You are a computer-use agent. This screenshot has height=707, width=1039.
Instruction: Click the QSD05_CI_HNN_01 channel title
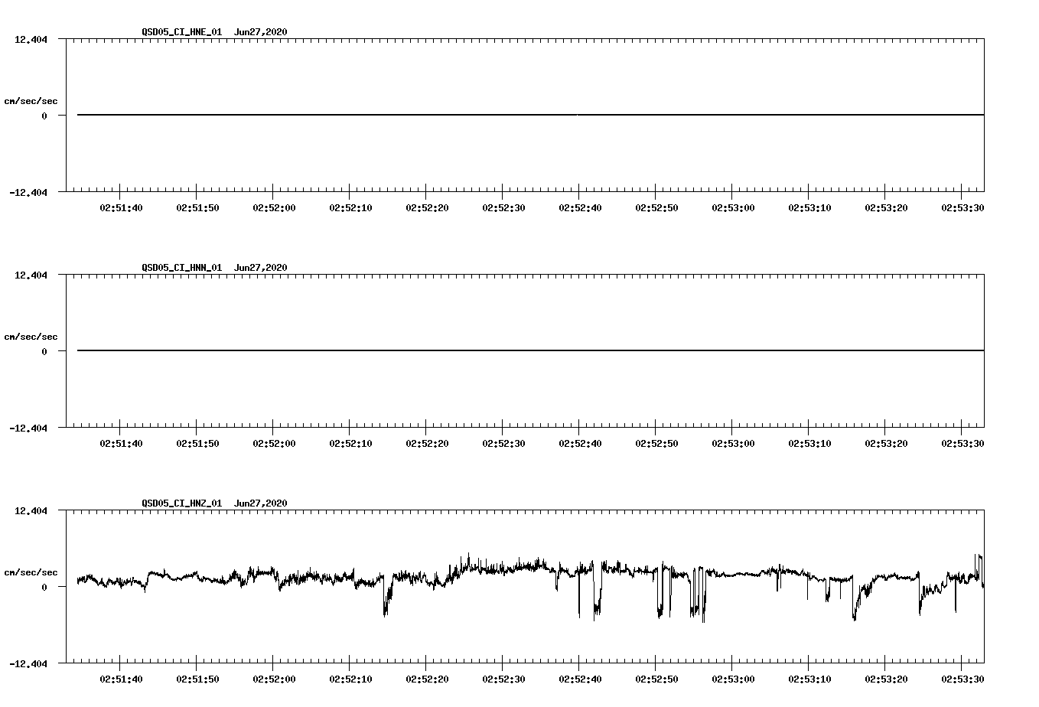click(x=182, y=268)
